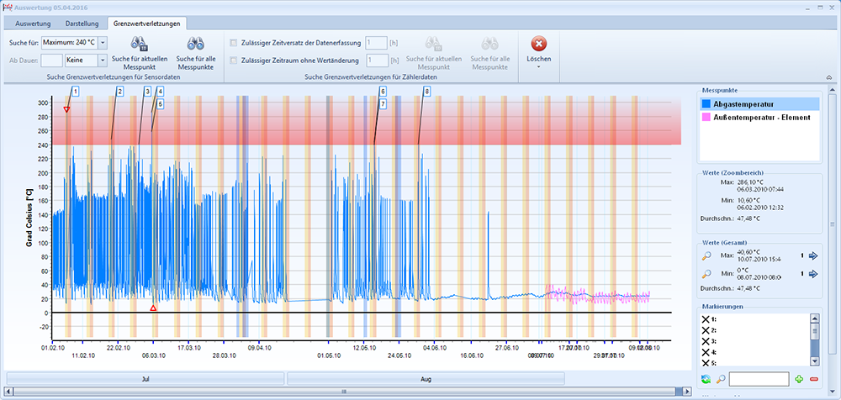The image size is (841, 400).
Task: Click the green plus add marker icon
Action: (799, 379)
